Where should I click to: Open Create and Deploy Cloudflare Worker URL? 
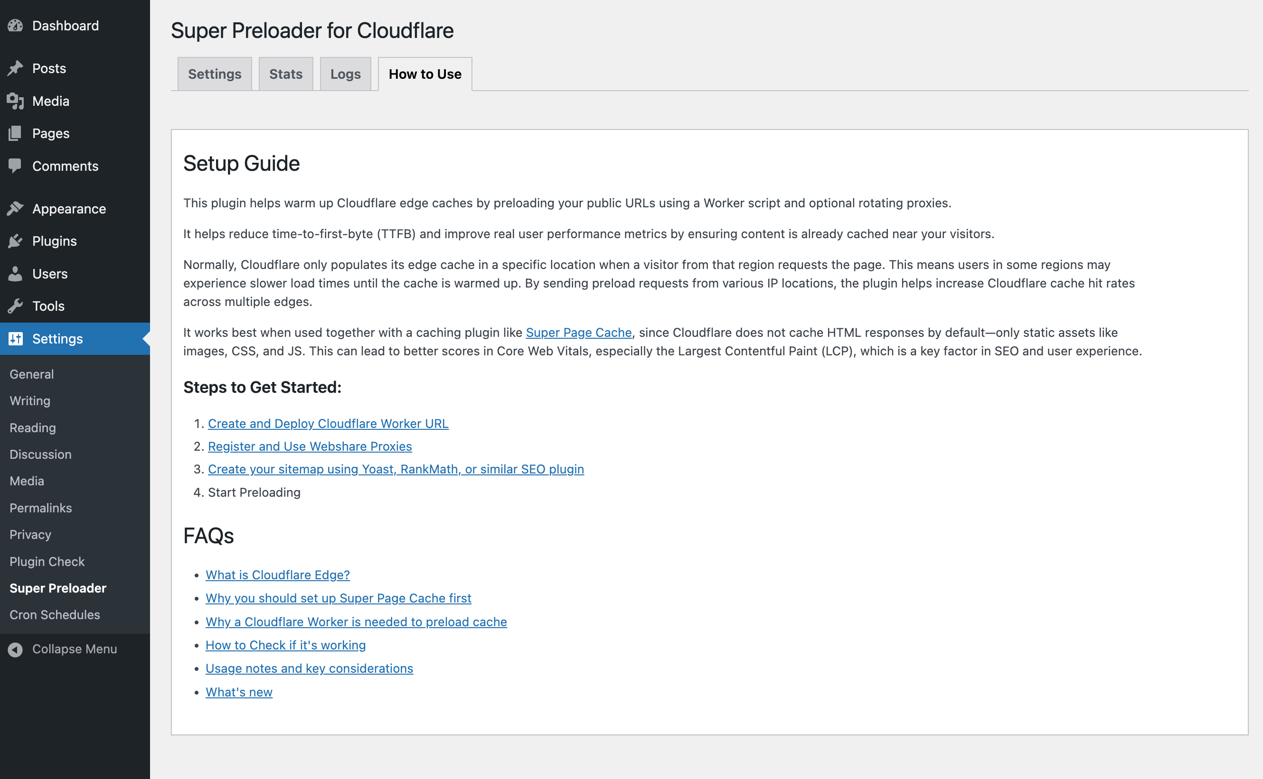point(328,424)
